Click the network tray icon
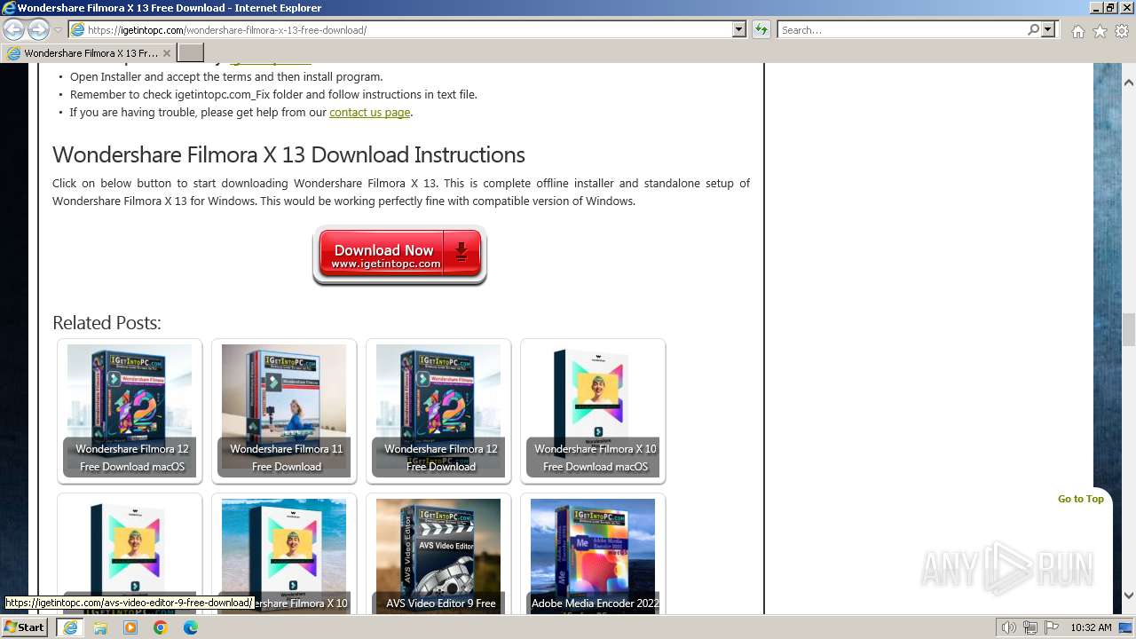 click(x=1030, y=627)
